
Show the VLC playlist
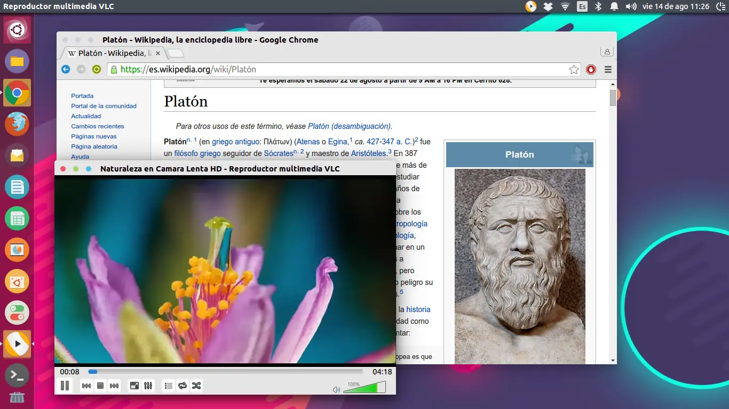pyautogui.click(x=169, y=386)
